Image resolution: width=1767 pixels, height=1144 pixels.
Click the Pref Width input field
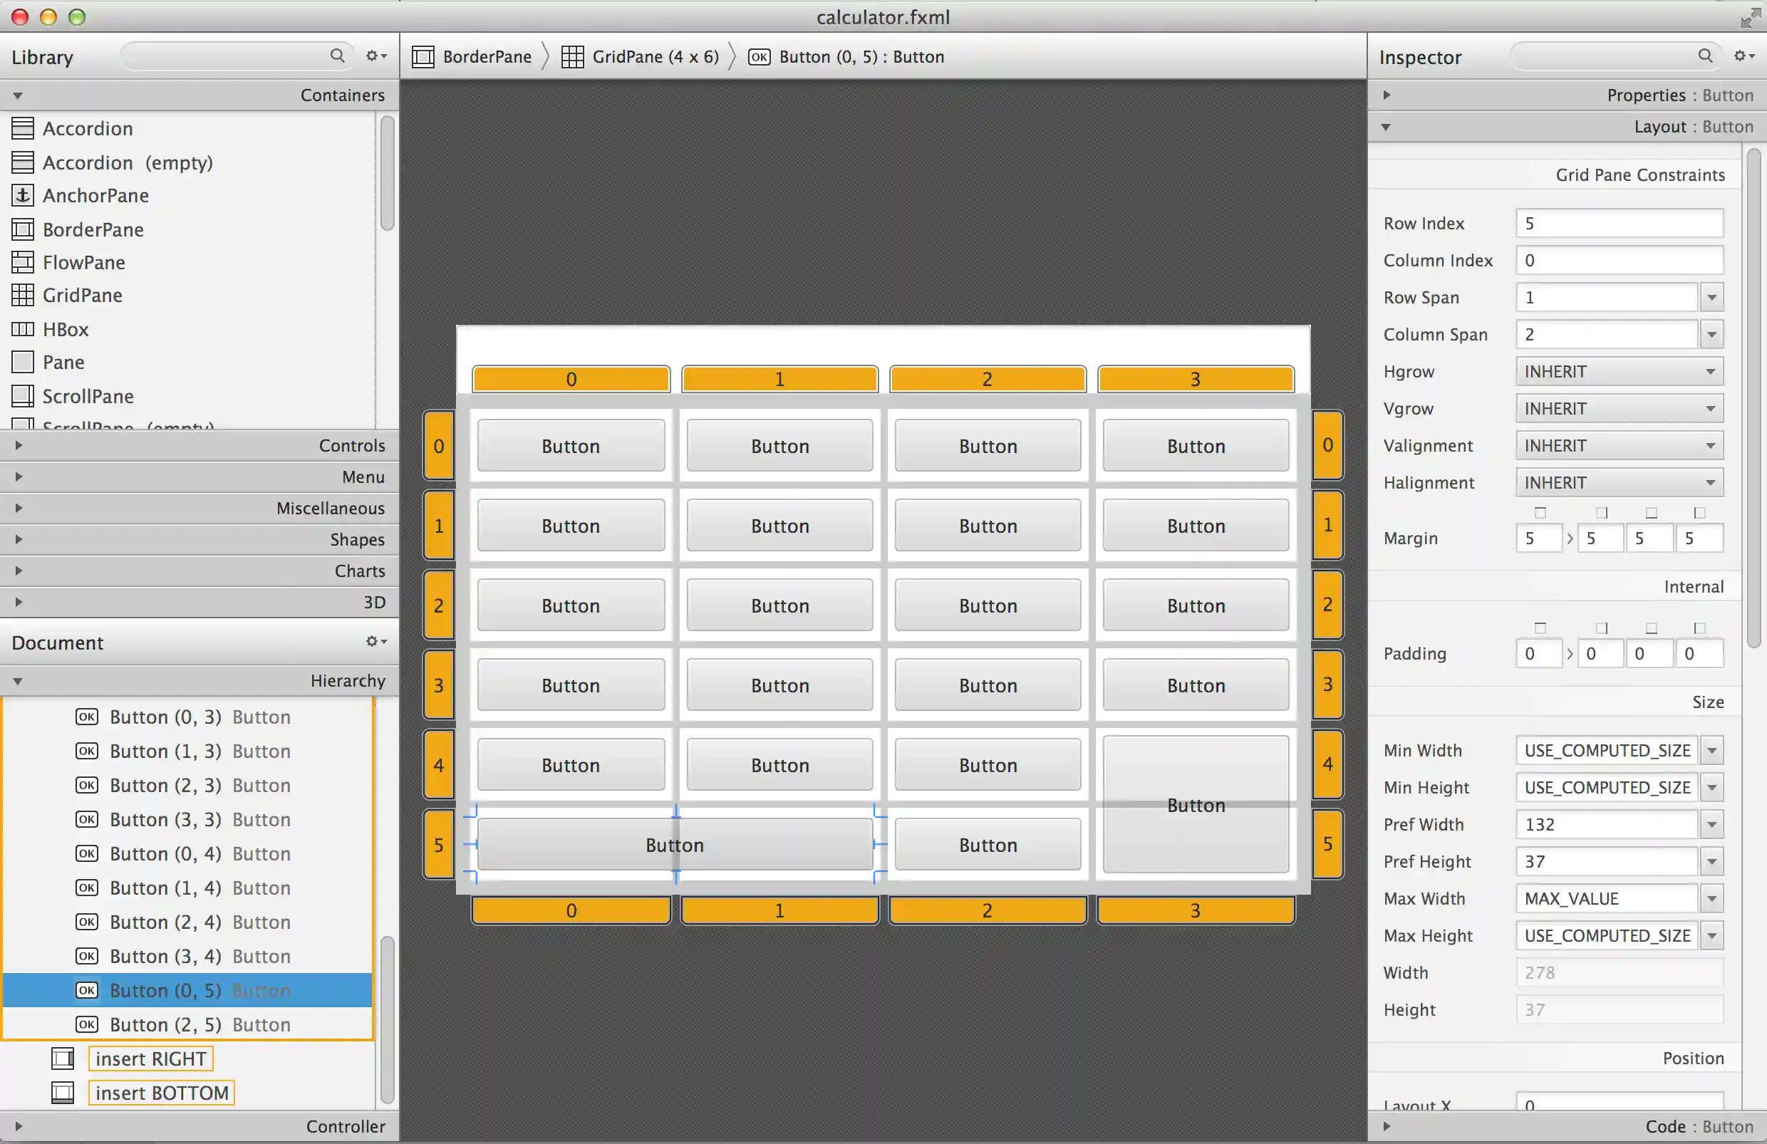pos(1606,825)
